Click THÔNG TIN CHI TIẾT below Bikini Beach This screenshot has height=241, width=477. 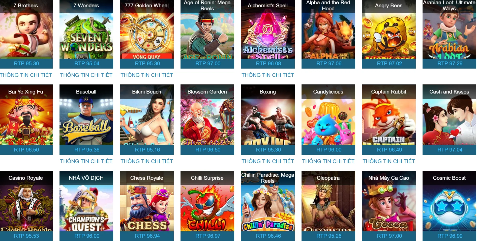pyautogui.click(x=147, y=161)
